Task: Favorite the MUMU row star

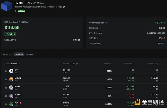Action: tap(6, 79)
